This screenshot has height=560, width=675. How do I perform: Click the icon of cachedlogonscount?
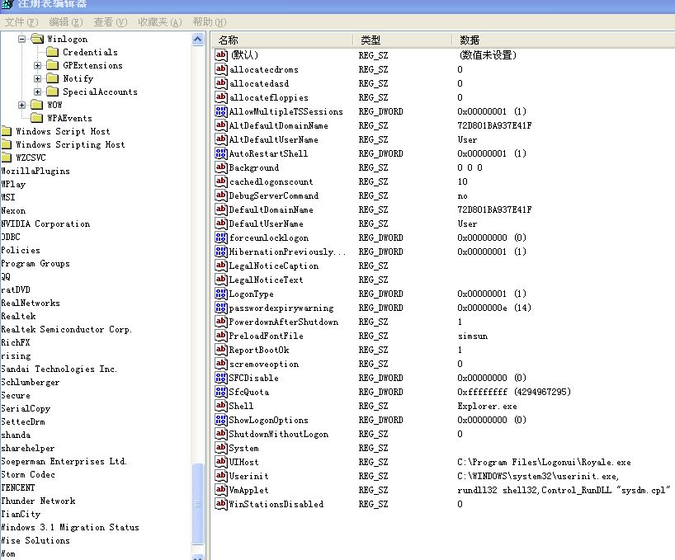[x=221, y=181]
